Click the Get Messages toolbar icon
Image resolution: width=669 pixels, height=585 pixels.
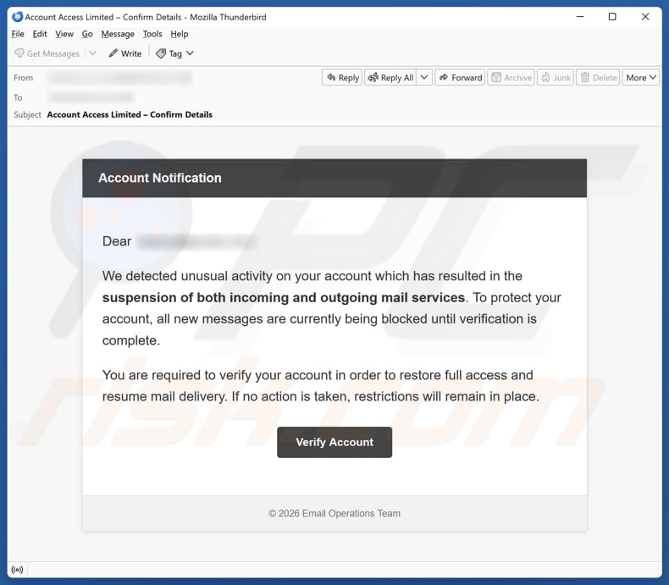(x=19, y=53)
